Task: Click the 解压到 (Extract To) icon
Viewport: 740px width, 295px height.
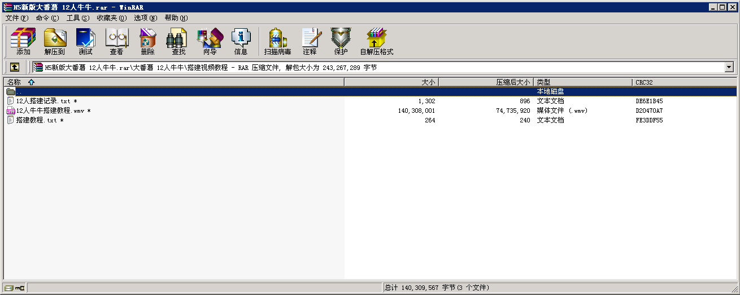Action: tap(55, 42)
